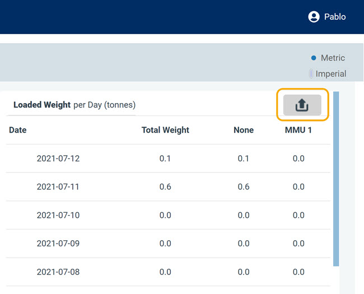
Task: Click the Date column header
Action: tap(18, 130)
